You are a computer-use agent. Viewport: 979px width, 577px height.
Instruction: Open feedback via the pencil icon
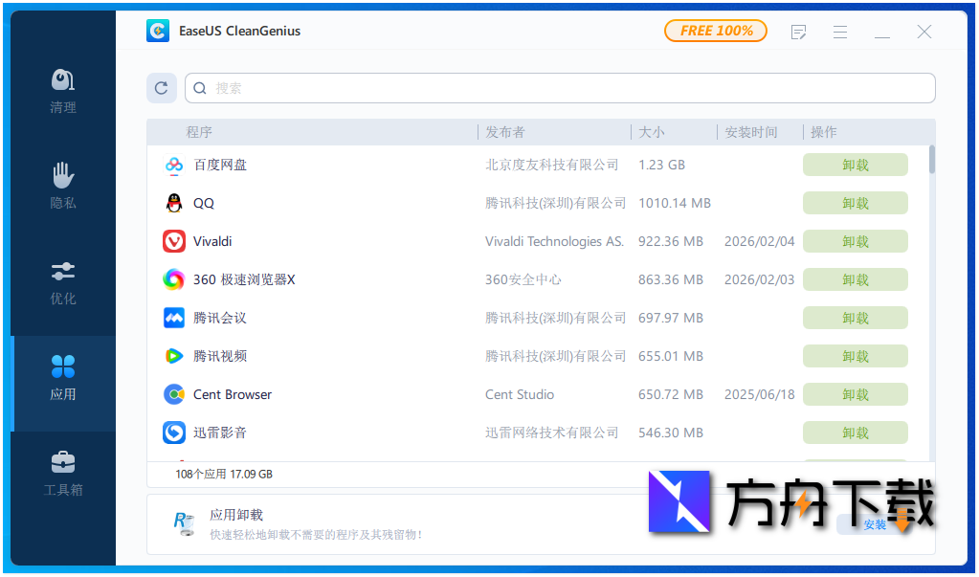click(798, 31)
